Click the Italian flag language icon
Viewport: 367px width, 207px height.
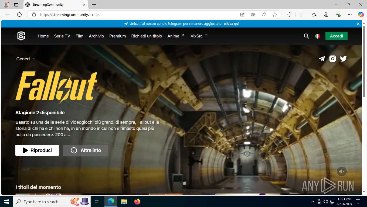click(318, 36)
